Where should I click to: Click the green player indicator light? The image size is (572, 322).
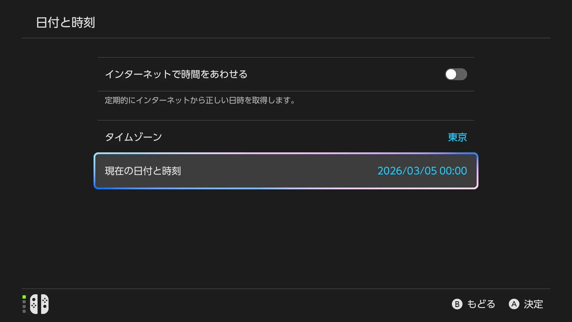[x=24, y=297]
